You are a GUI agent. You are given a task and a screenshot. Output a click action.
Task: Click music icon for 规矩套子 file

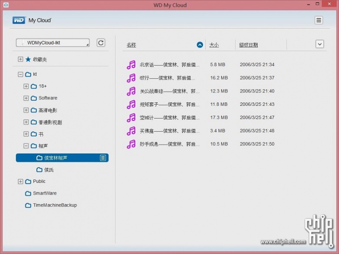point(131,104)
